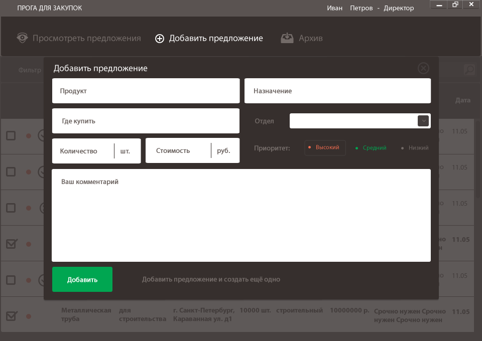
Task: Select the Низкий priority option
Action: [x=416, y=148]
